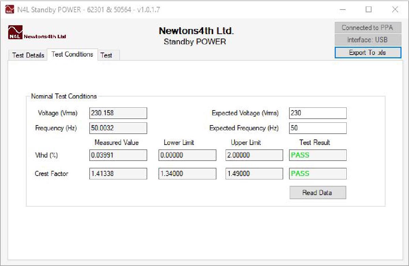Click the Interface: USB indicator
409x266 pixels.
[x=368, y=40]
